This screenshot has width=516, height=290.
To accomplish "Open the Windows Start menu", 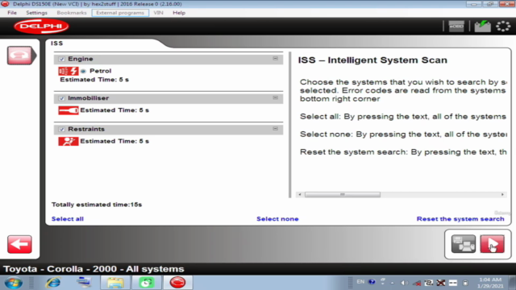I will click(x=14, y=283).
